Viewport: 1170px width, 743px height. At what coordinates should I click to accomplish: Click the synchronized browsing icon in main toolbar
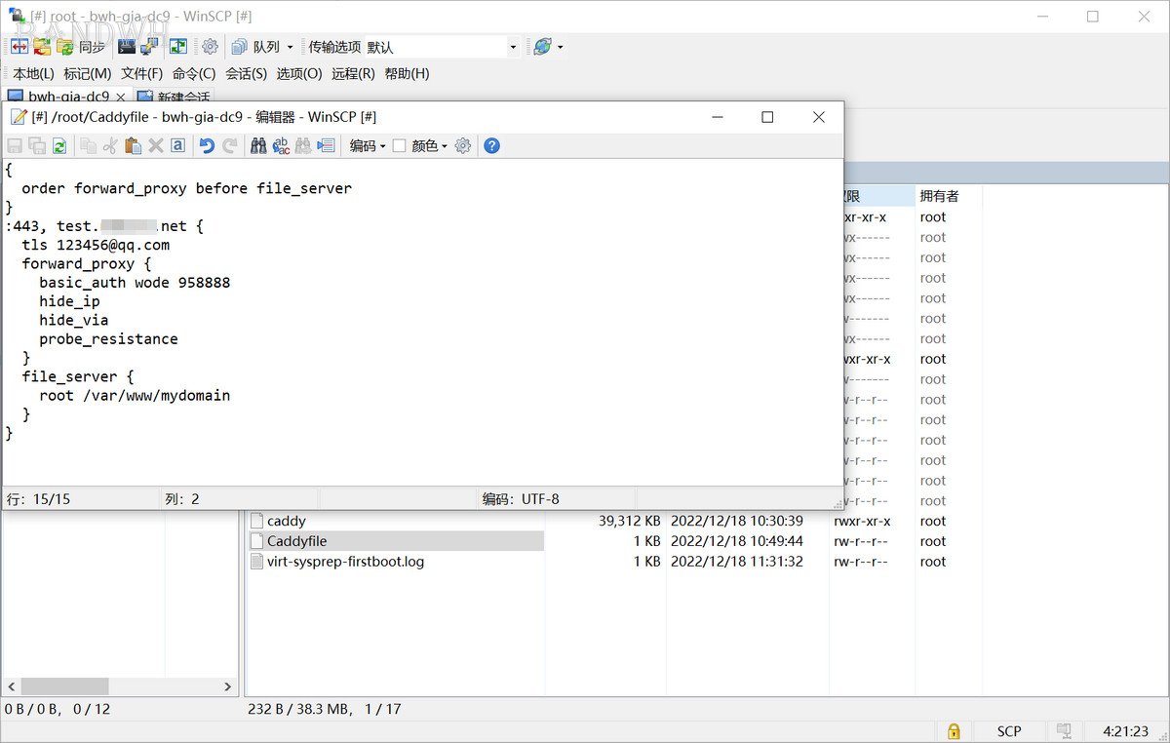tap(178, 46)
